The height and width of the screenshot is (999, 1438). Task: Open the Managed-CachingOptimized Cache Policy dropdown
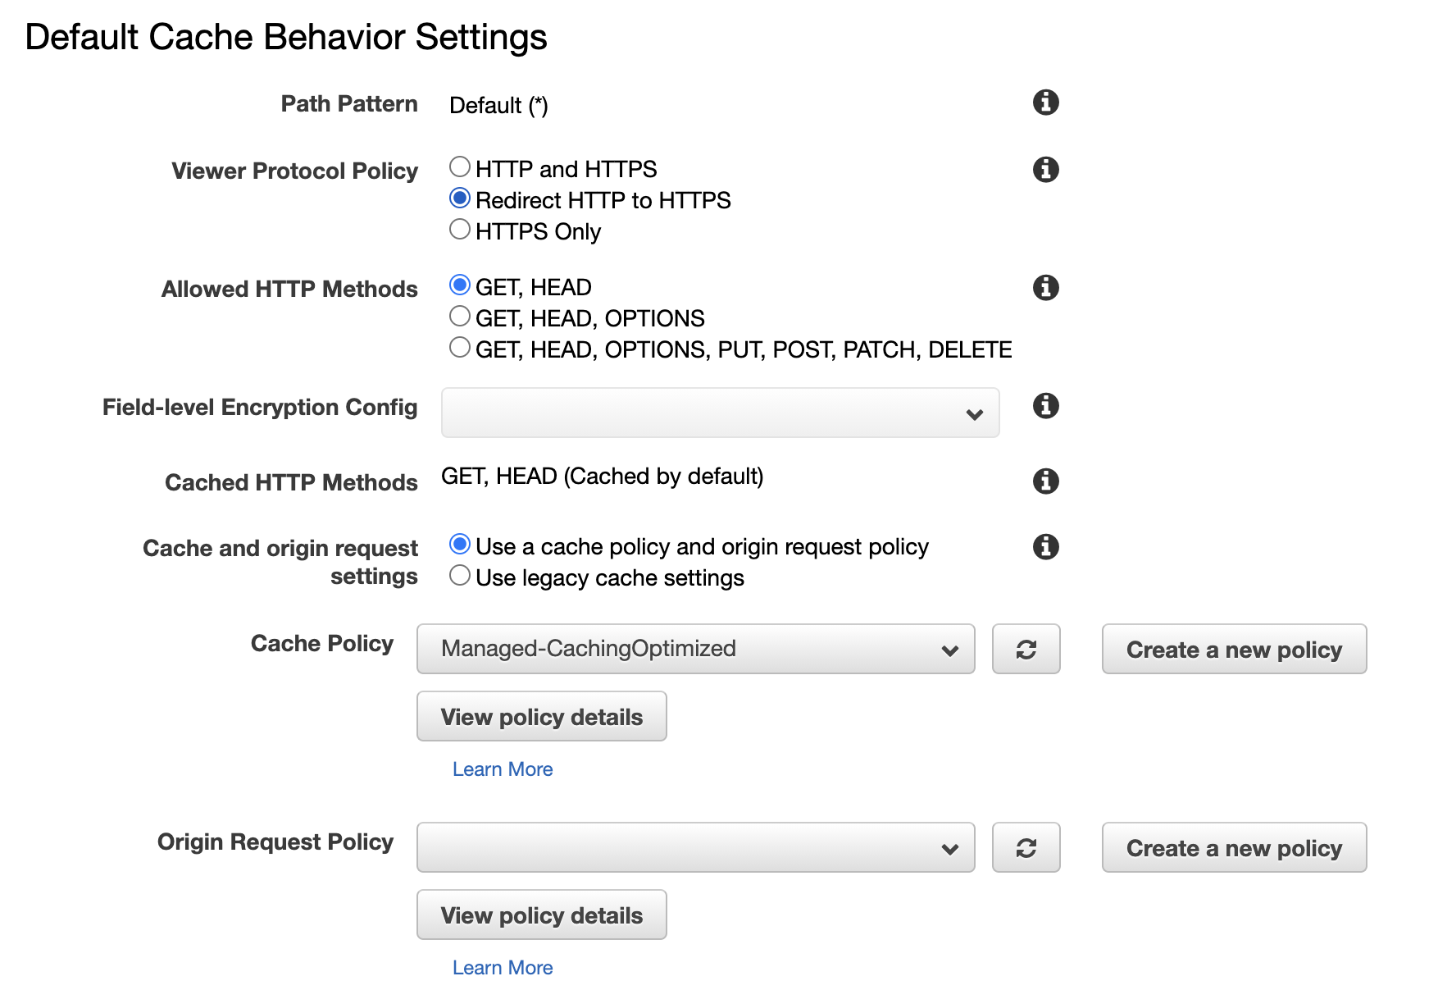695,650
